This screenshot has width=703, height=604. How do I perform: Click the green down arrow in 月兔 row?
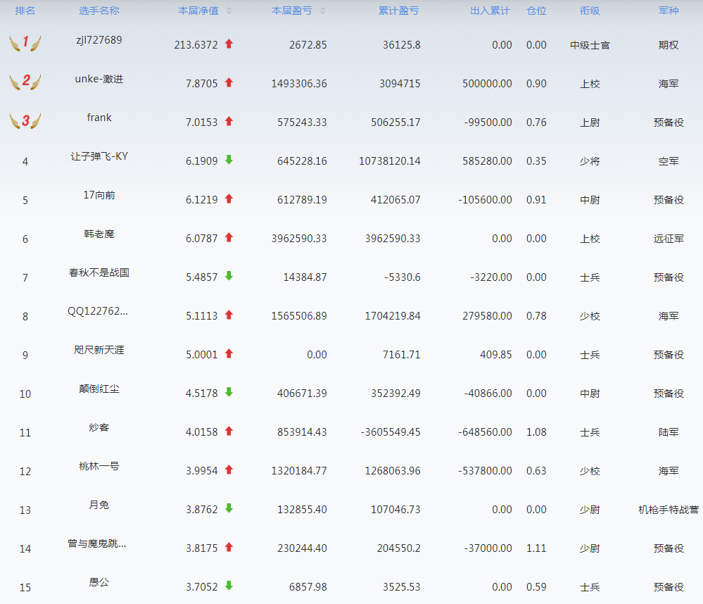pyautogui.click(x=229, y=508)
